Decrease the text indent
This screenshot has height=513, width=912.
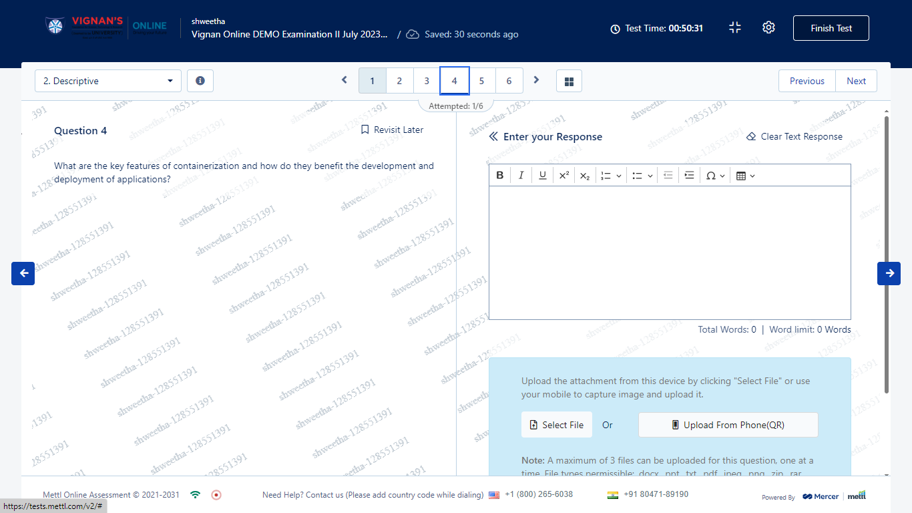(668, 176)
